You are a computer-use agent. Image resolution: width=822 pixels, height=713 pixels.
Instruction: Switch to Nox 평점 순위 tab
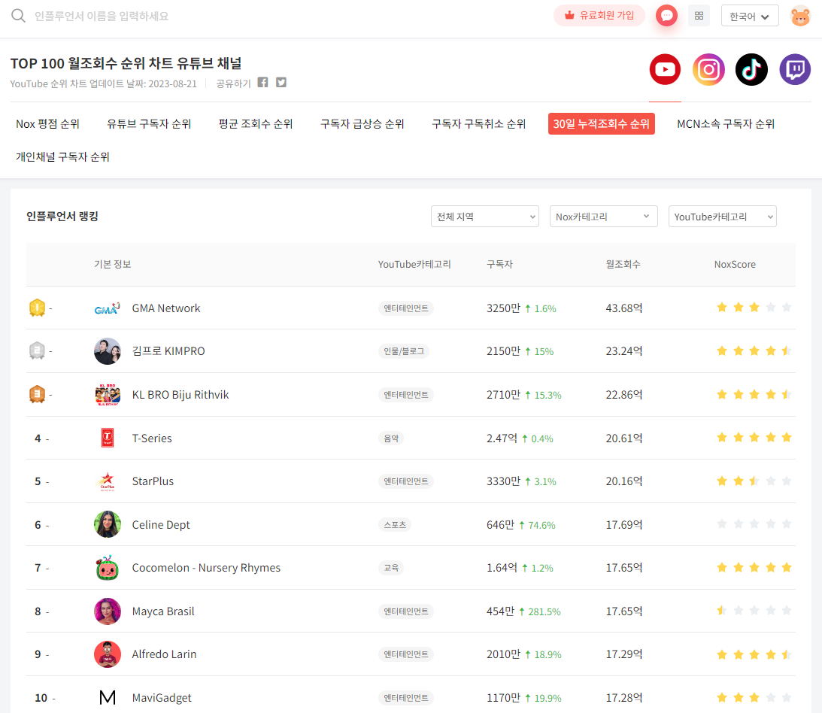click(47, 124)
